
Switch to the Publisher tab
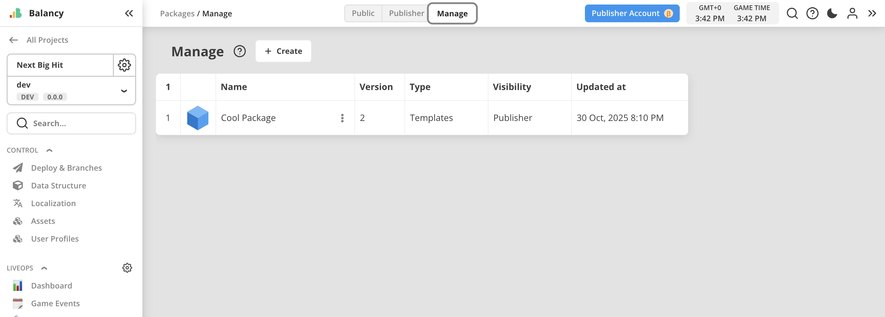coord(406,13)
